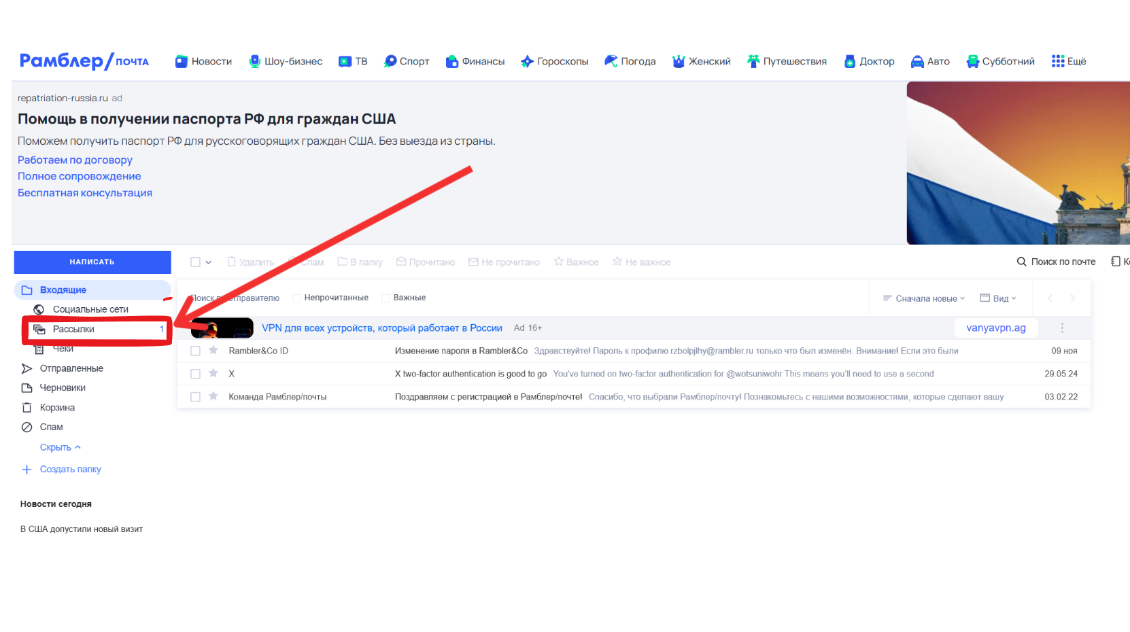Viewport: 1130px width, 632px height.
Task: Open Погода from the top navigation
Action: tap(630, 61)
